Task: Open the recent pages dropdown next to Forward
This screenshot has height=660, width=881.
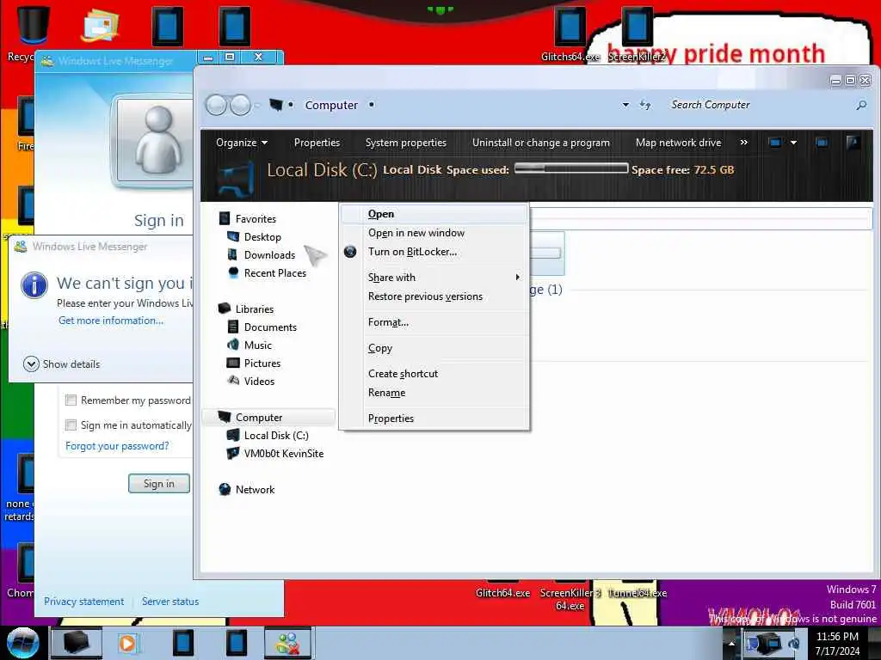Action: click(x=257, y=106)
